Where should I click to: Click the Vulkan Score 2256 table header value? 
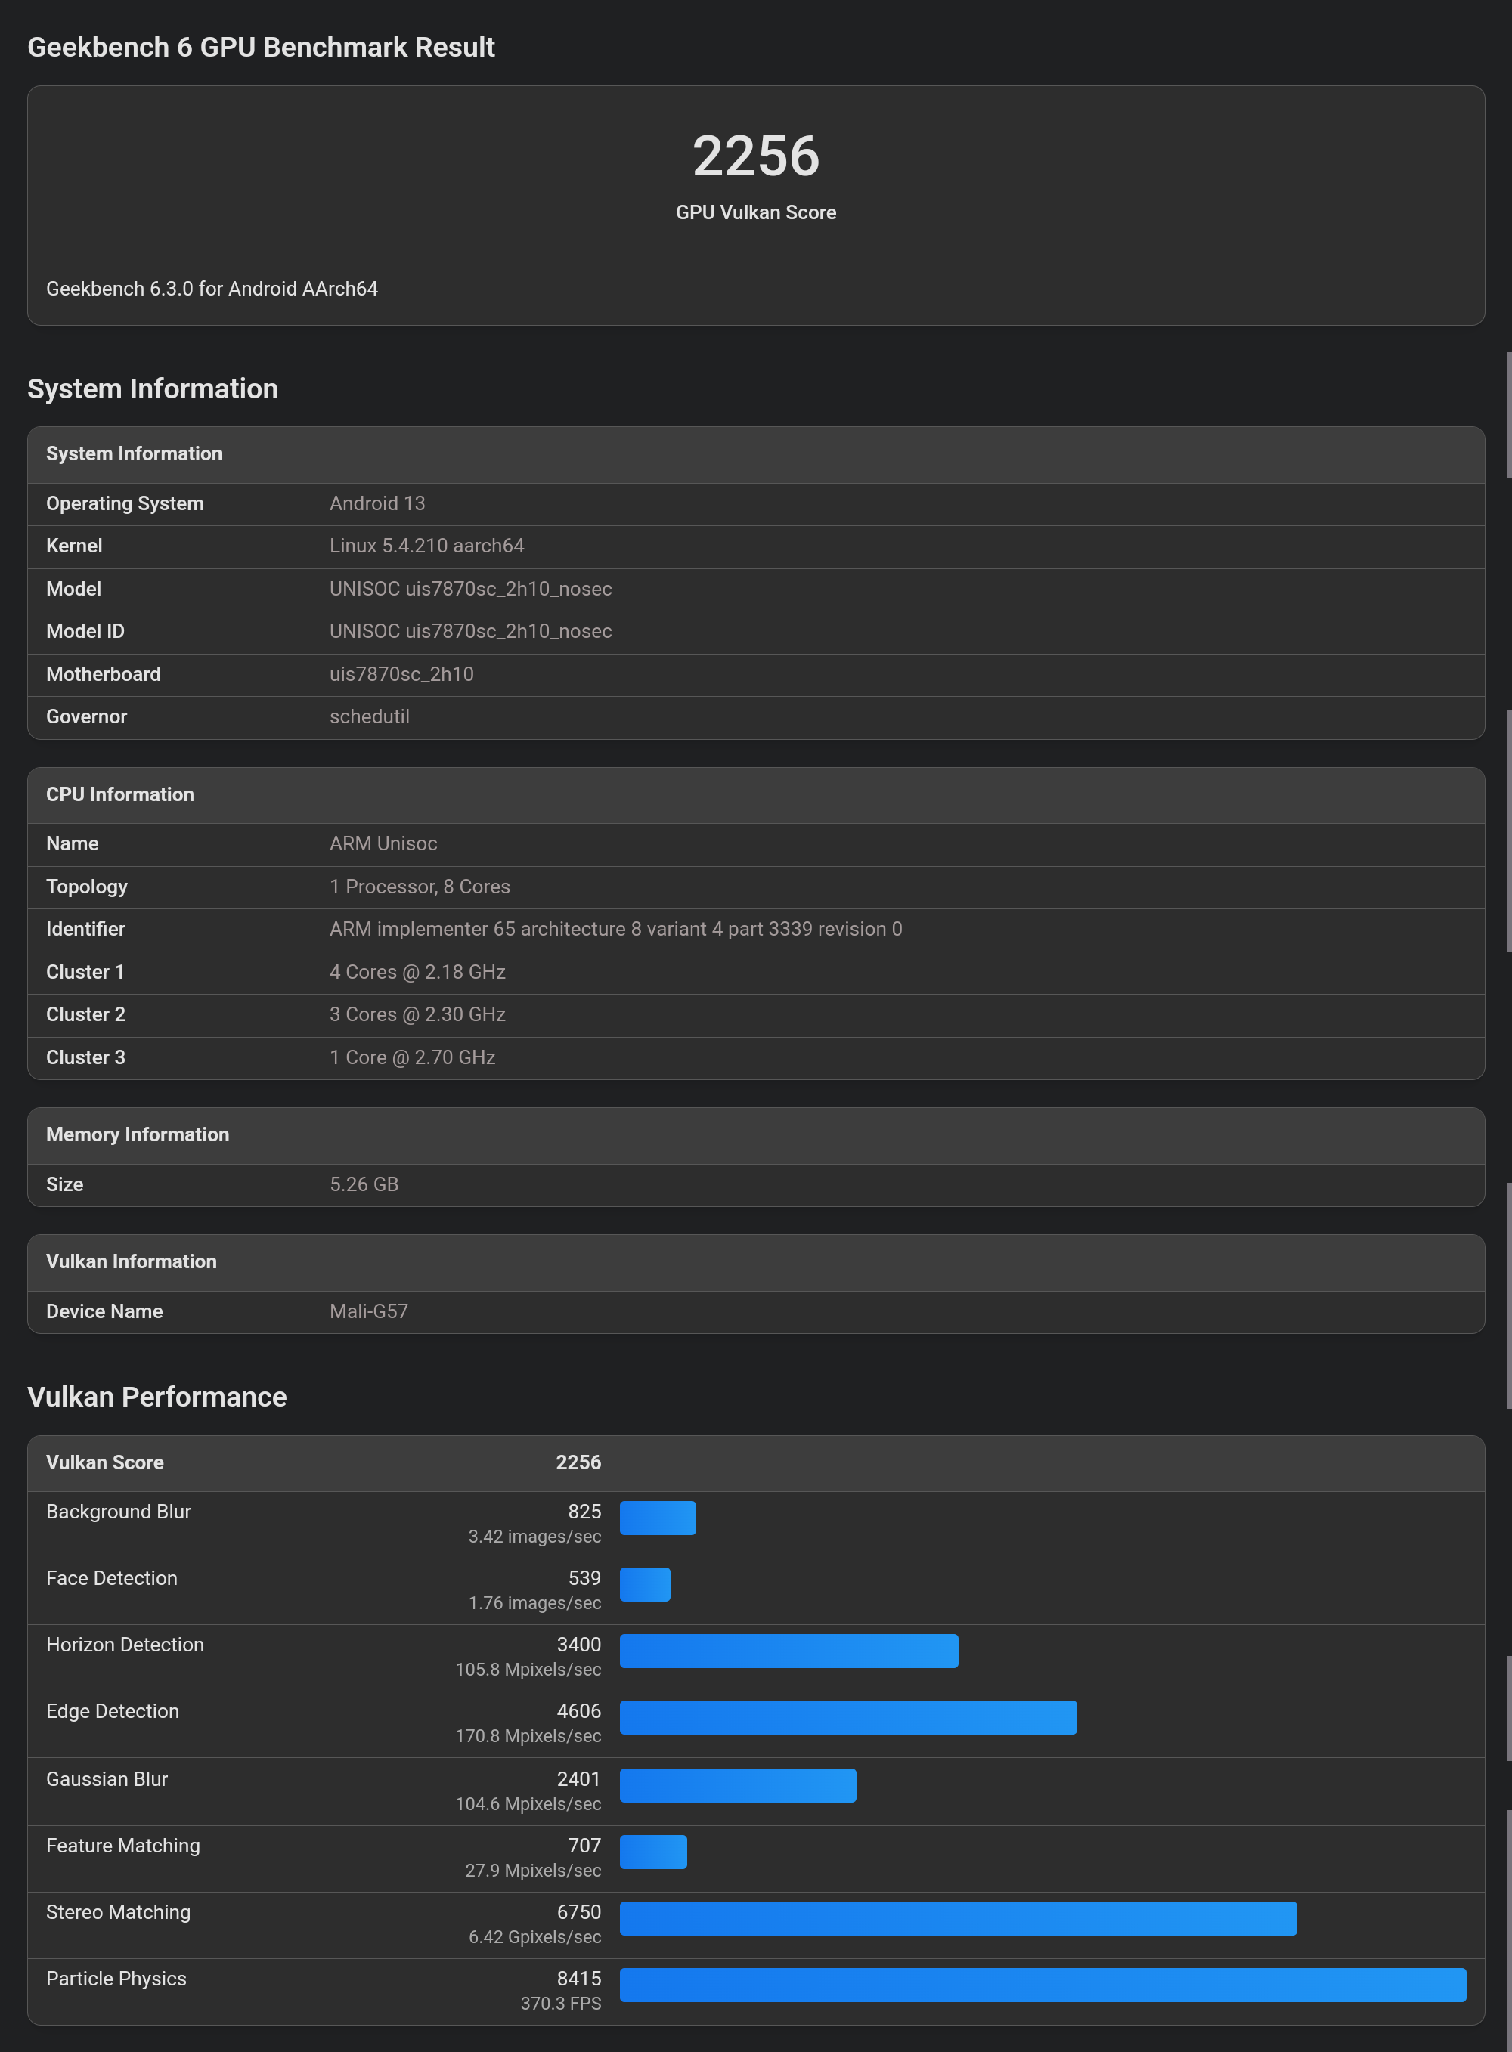pyautogui.click(x=578, y=1462)
